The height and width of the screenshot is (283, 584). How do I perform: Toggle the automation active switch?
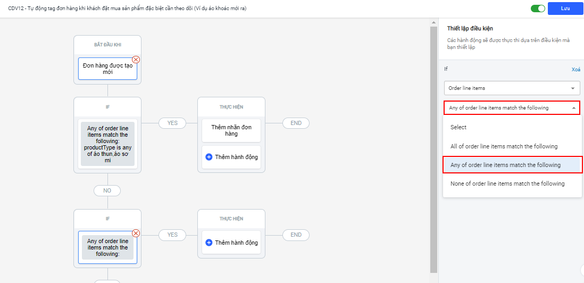click(538, 9)
